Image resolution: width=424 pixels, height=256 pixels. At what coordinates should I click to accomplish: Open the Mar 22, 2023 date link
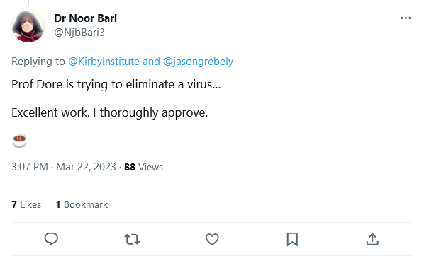coord(86,167)
